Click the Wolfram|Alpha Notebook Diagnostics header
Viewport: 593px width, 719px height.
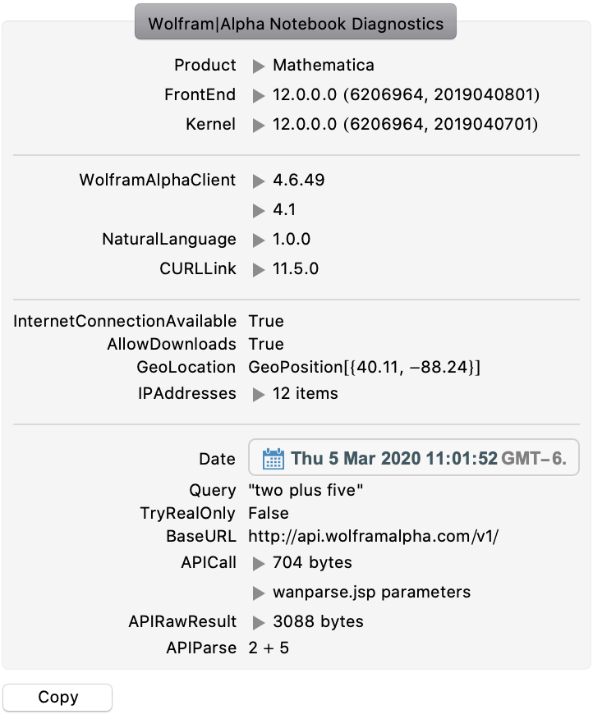coord(296,23)
